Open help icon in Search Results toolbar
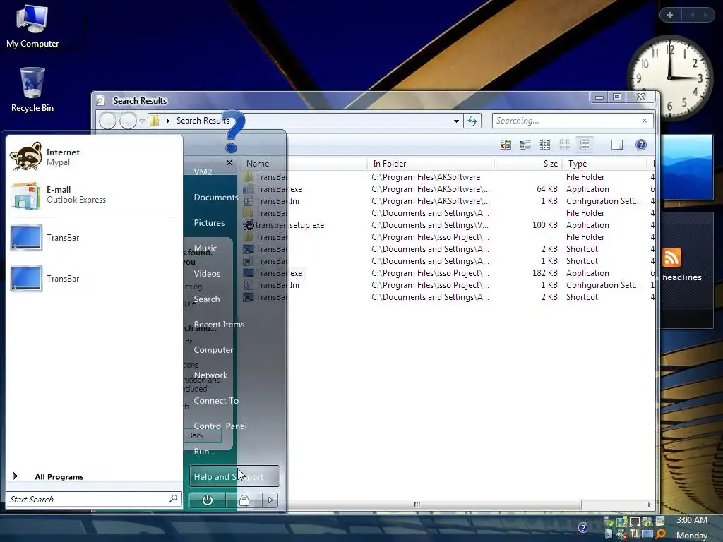723x542 pixels. coord(641,145)
